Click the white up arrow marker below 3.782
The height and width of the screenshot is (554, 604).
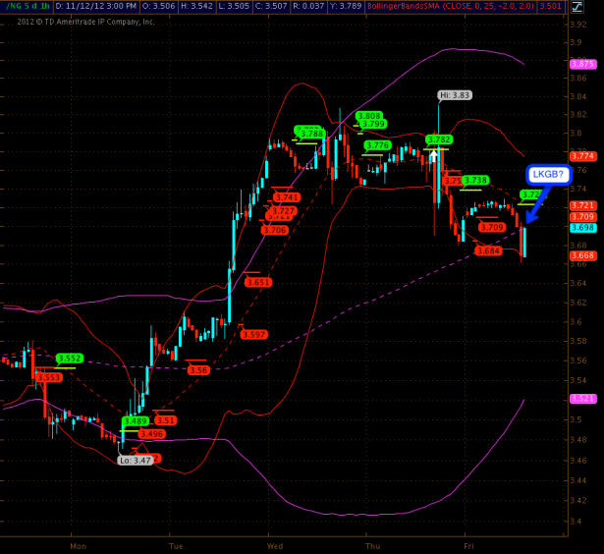coord(433,155)
